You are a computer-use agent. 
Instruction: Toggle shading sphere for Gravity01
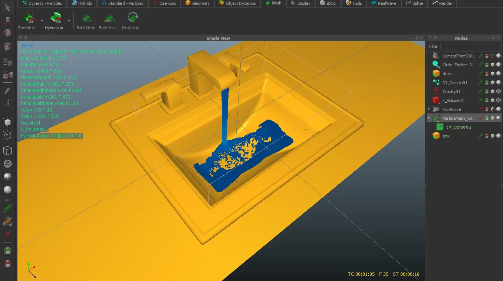pos(499,91)
